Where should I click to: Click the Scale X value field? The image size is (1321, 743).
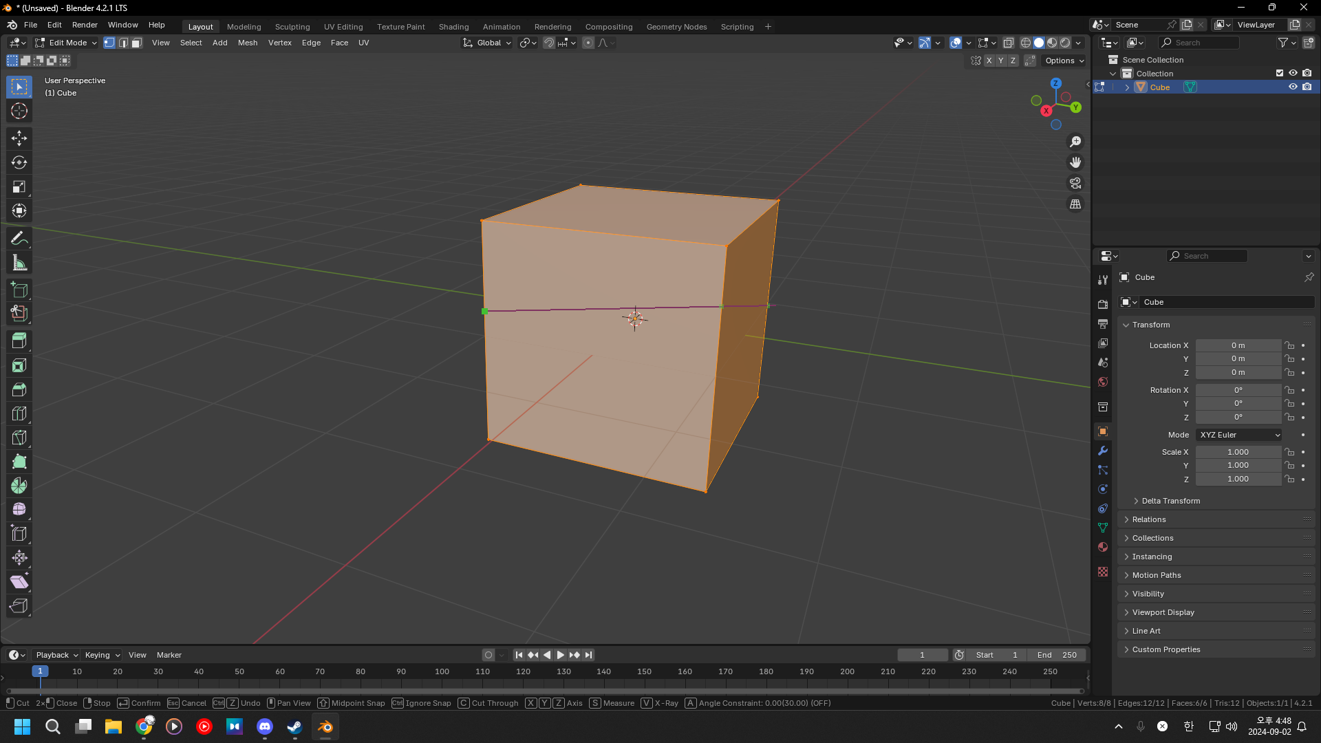[x=1238, y=452]
